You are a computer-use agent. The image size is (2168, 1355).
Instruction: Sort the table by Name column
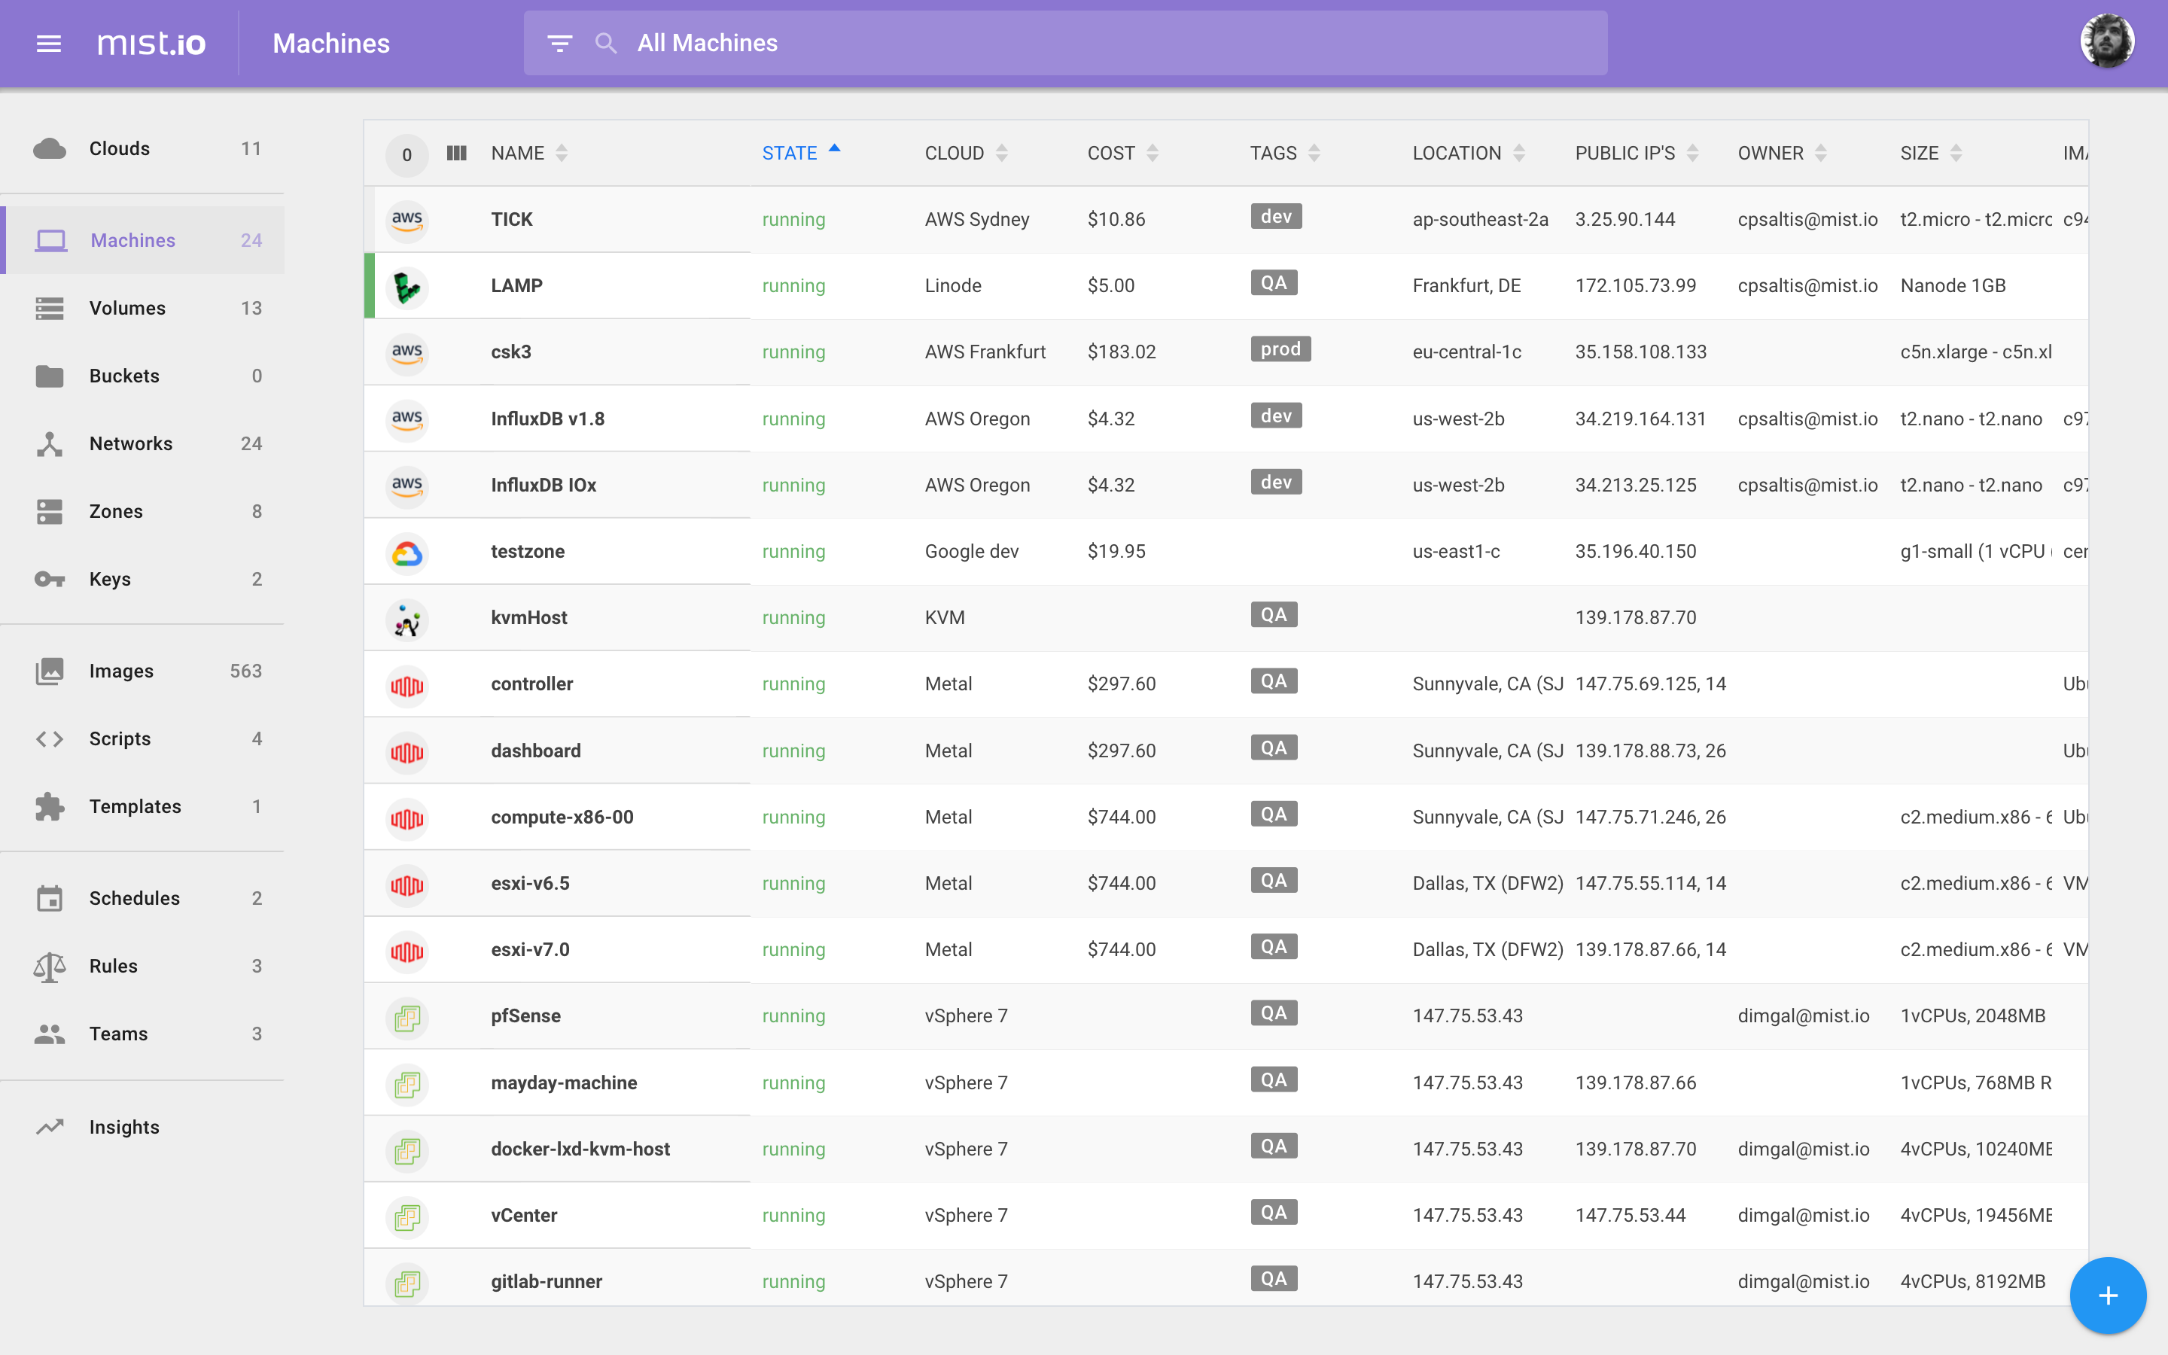coord(528,154)
